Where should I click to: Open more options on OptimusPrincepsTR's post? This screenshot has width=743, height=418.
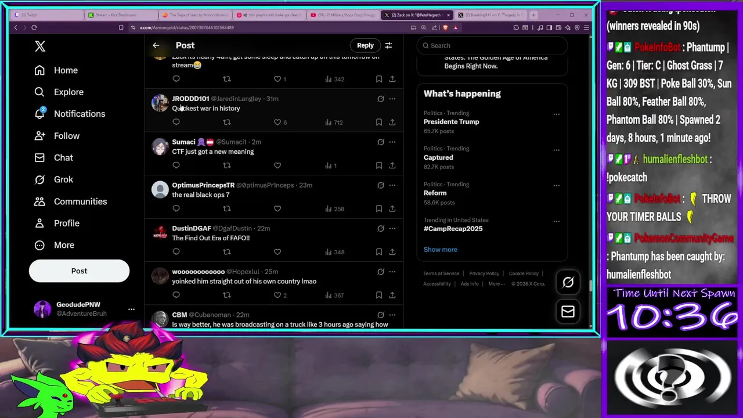[x=392, y=185]
